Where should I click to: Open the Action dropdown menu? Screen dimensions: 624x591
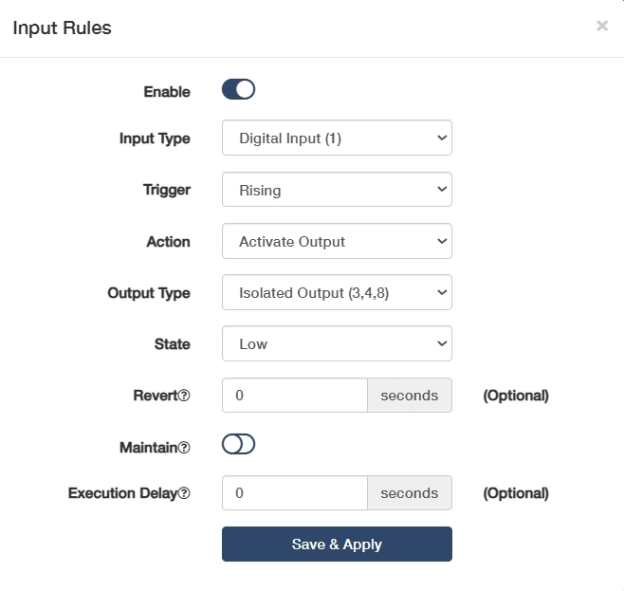pyautogui.click(x=337, y=242)
